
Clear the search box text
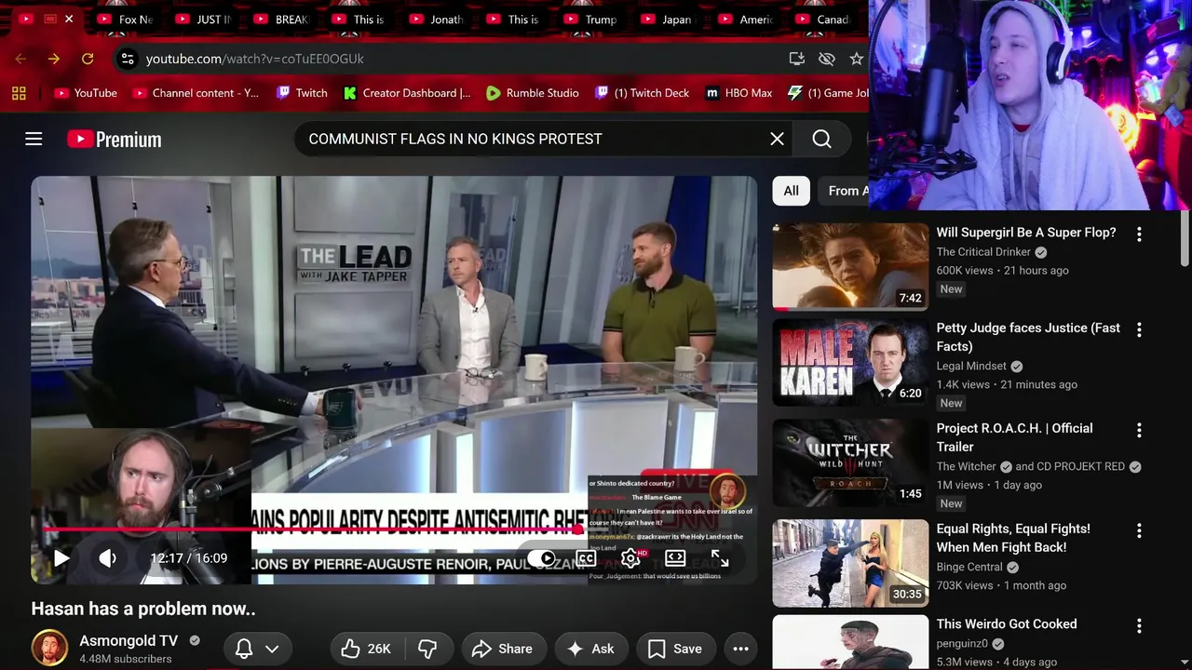pyautogui.click(x=777, y=139)
